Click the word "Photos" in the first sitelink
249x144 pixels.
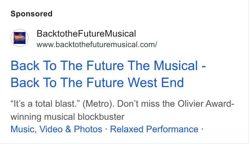(88, 129)
